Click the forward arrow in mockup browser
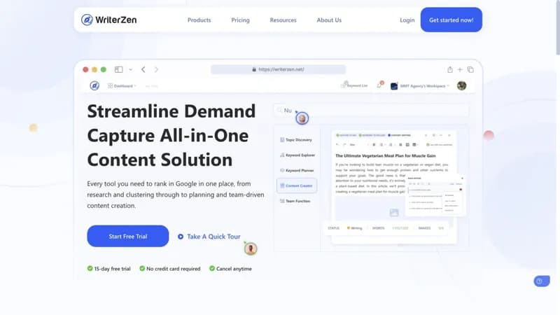560x315 pixels. click(x=156, y=69)
